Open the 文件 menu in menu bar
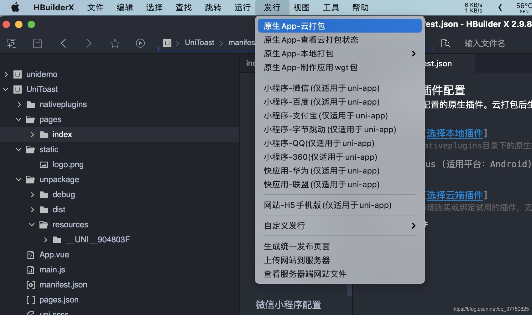The height and width of the screenshot is (315, 532). point(95,7)
